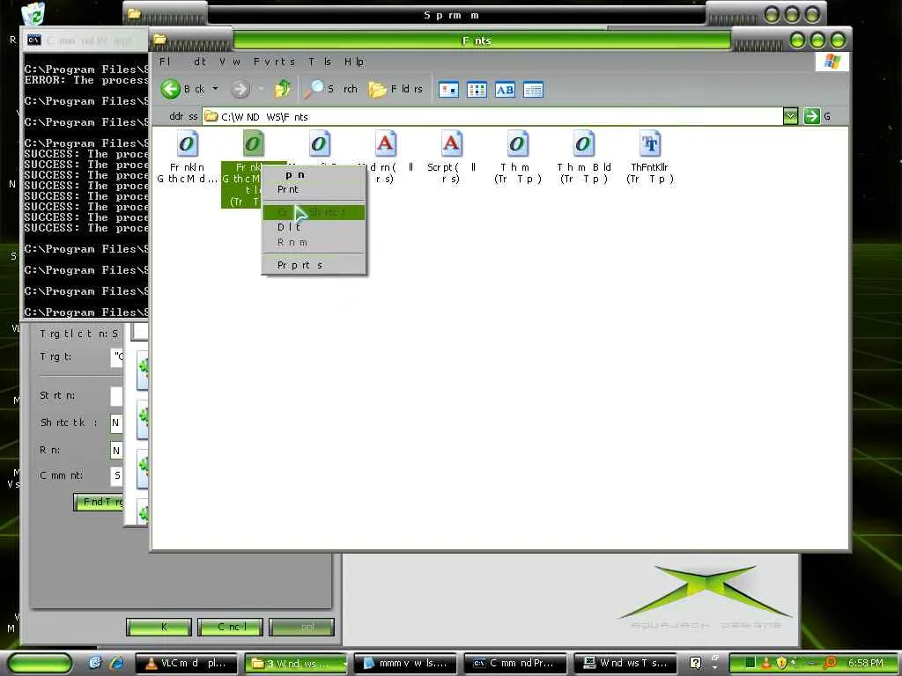Toggle the Folders pane button
The width and height of the screenshot is (902, 676).
(396, 89)
